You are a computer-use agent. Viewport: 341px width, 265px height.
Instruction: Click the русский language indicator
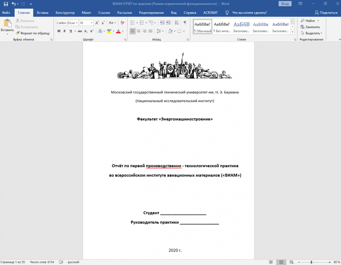coord(73,262)
